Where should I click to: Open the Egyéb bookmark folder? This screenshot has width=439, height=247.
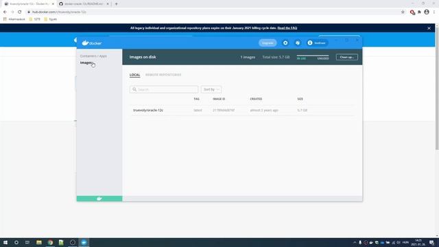point(50,19)
